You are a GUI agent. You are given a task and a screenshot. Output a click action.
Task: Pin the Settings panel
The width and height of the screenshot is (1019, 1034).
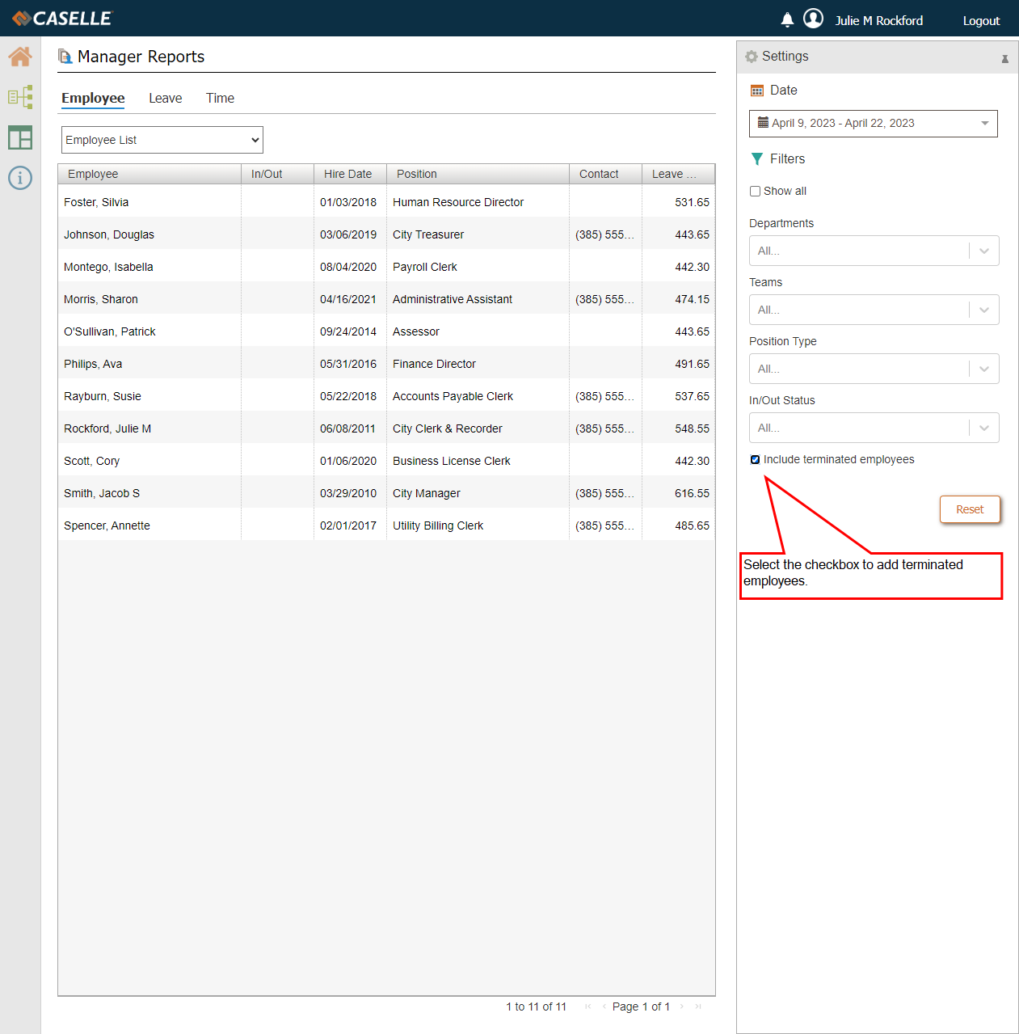coord(1004,58)
